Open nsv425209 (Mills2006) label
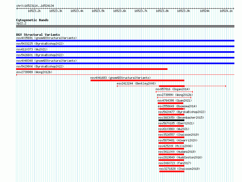 point(175,146)
